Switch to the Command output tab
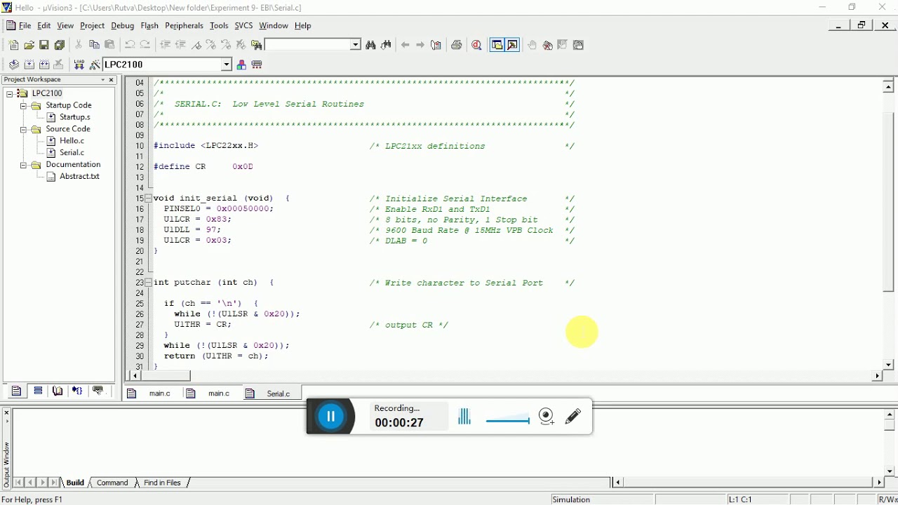Image resolution: width=898 pixels, height=505 pixels. tap(112, 483)
